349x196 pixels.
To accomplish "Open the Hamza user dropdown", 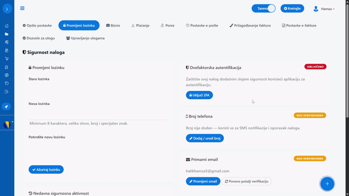I will 324,9.
